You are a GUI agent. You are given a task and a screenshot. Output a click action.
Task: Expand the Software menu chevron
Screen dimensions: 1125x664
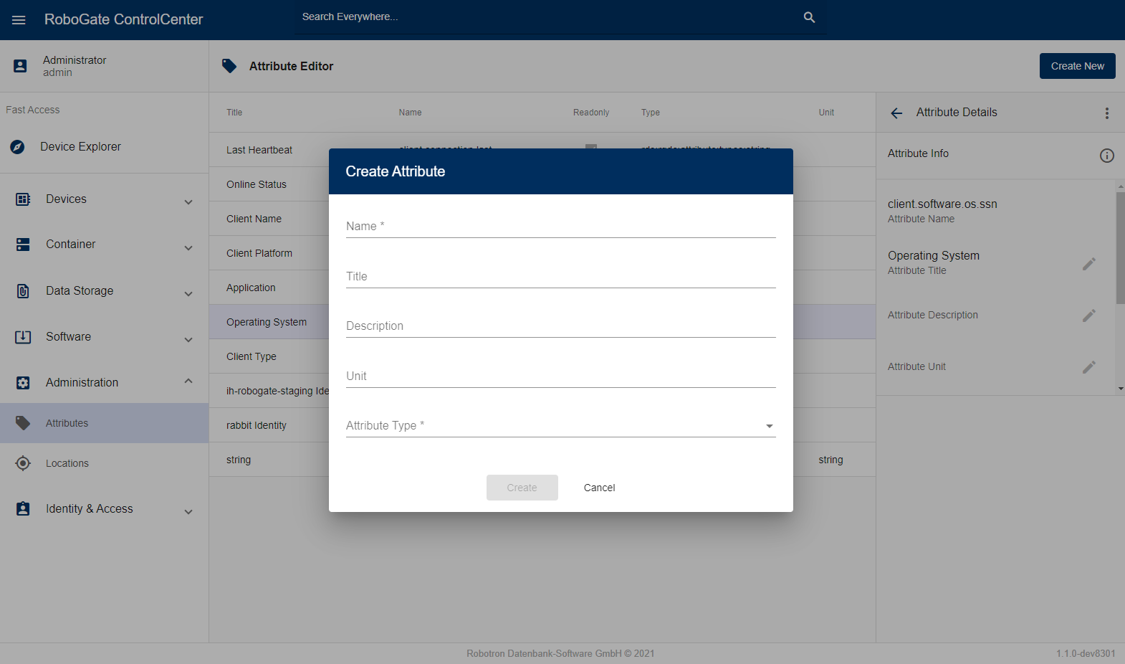188,340
